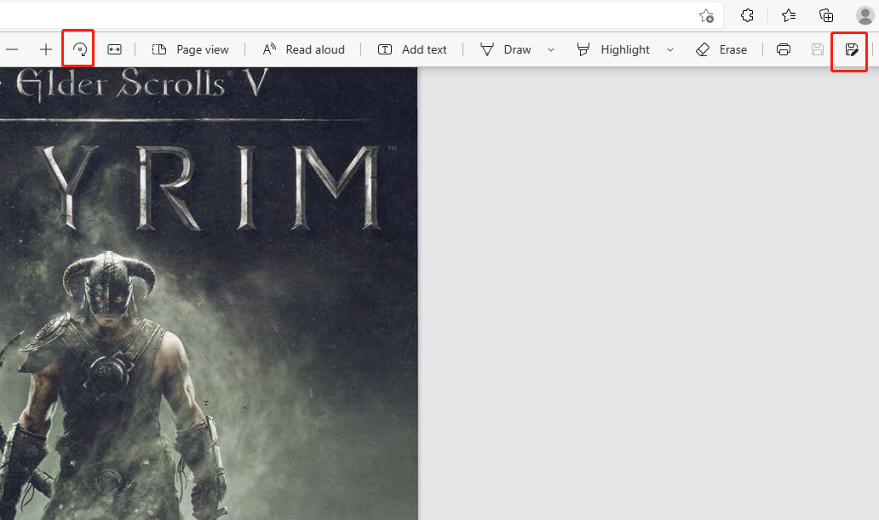Open the Collections icon
879x520 pixels.
(826, 15)
